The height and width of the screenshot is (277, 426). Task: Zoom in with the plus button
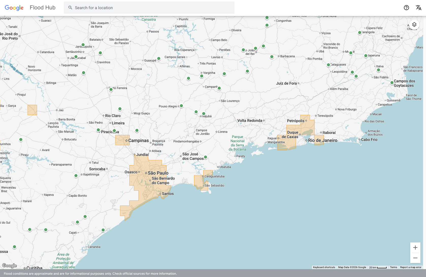click(415, 248)
